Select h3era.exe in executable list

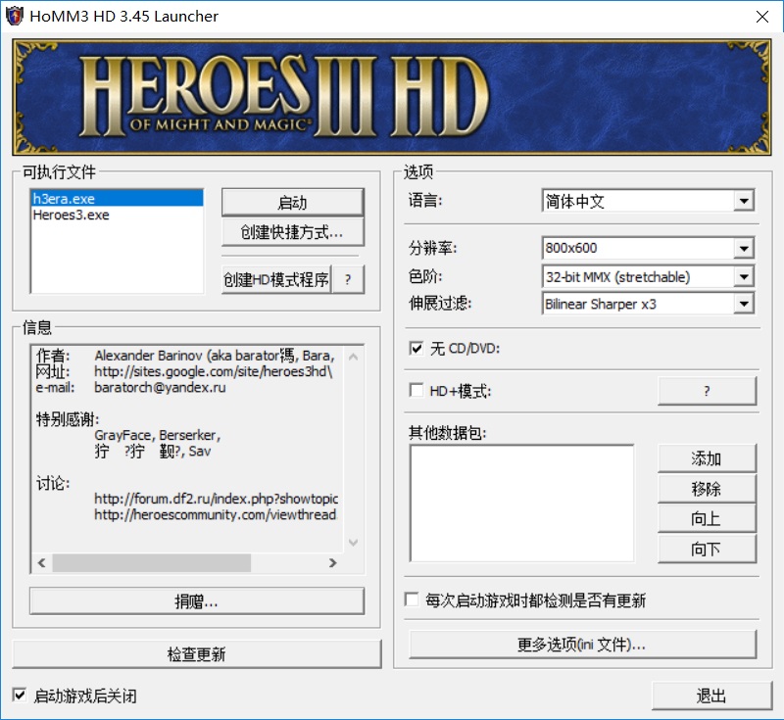click(x=117, y=198)
